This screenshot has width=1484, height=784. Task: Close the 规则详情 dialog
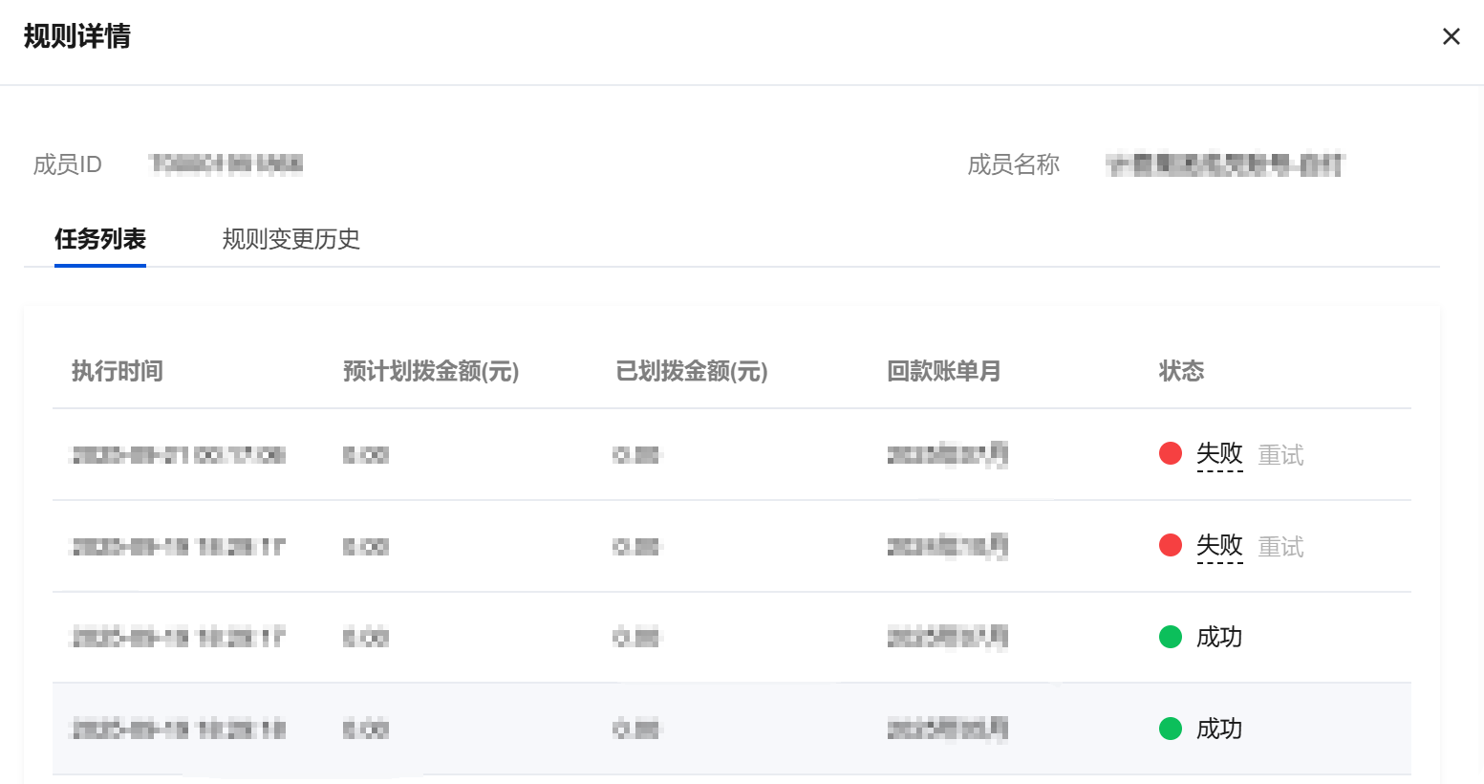click(x=1451, y=36)
